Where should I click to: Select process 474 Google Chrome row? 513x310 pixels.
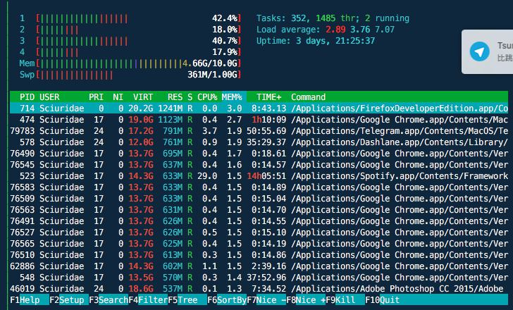259,120
